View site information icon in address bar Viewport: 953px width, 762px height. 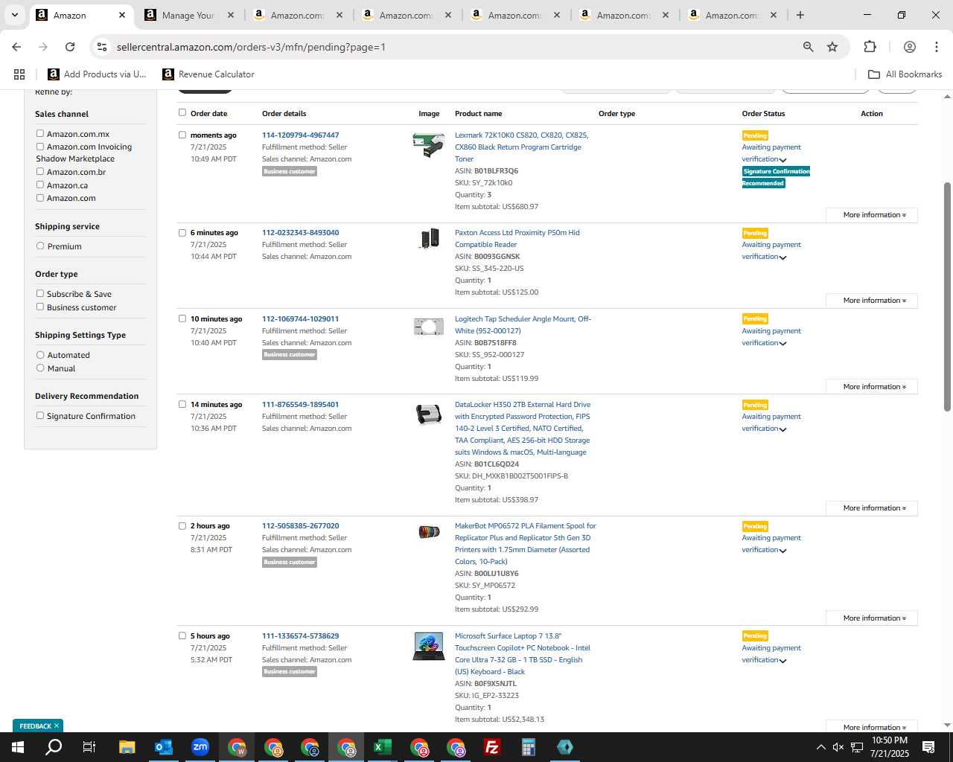point(102,47)
